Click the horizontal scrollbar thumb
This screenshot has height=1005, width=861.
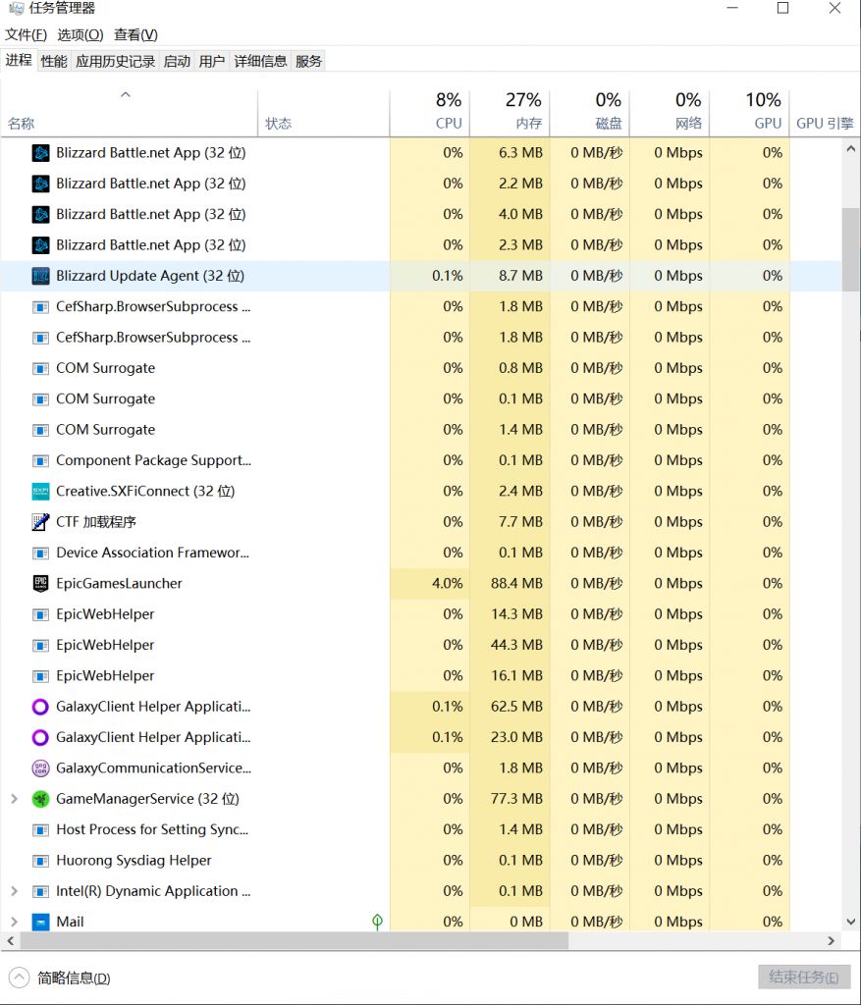(x=295, y=941)
